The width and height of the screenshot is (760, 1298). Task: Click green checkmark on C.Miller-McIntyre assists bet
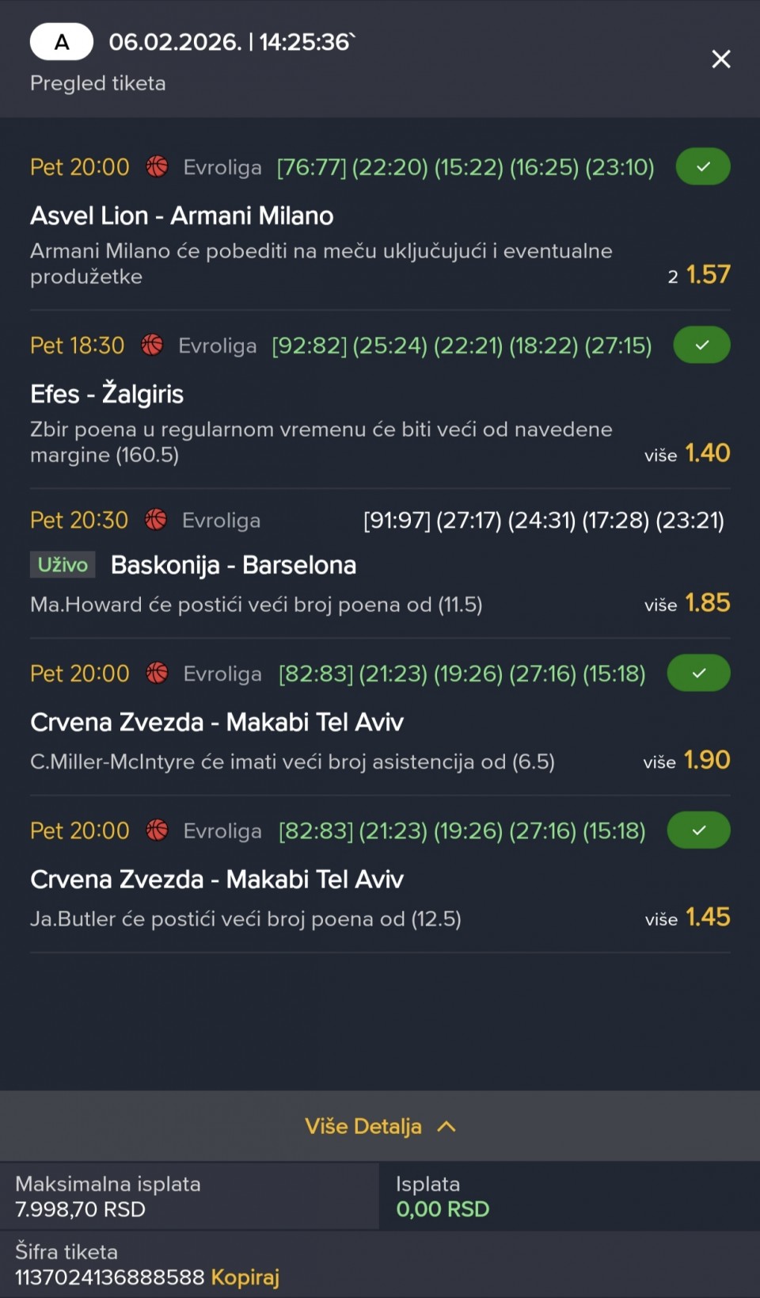[x=698, y=674]
